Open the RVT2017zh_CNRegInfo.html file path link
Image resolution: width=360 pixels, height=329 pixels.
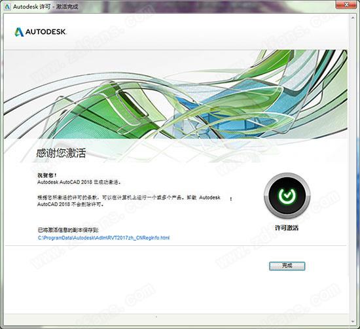[103, 237]
